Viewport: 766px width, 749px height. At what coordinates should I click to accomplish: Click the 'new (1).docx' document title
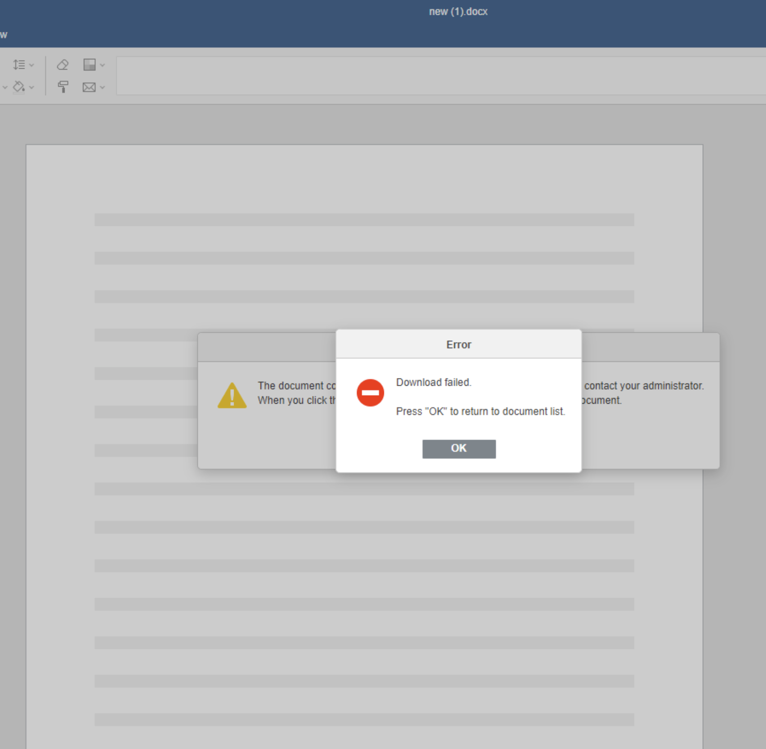pyautogui.click(x=458, y=12)
